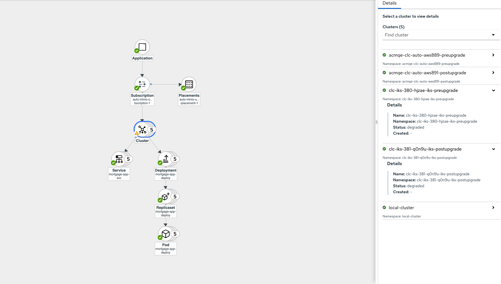Select the Cluster topology node

[142, 130]
